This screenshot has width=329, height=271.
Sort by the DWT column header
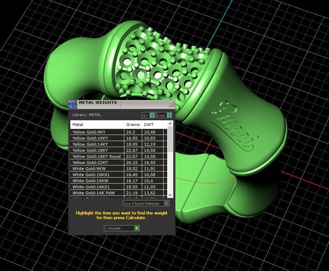coord(153,125)
